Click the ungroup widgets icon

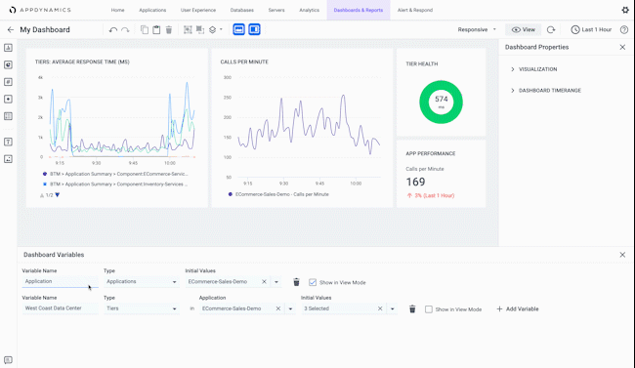click(200, 29)
